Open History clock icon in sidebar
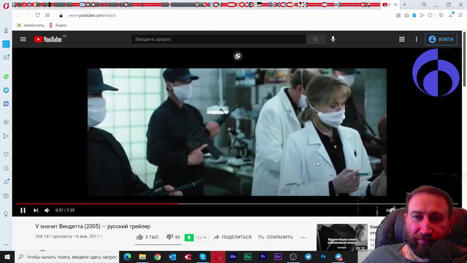This screenshot has height=263, width=467. pos(6,168)
